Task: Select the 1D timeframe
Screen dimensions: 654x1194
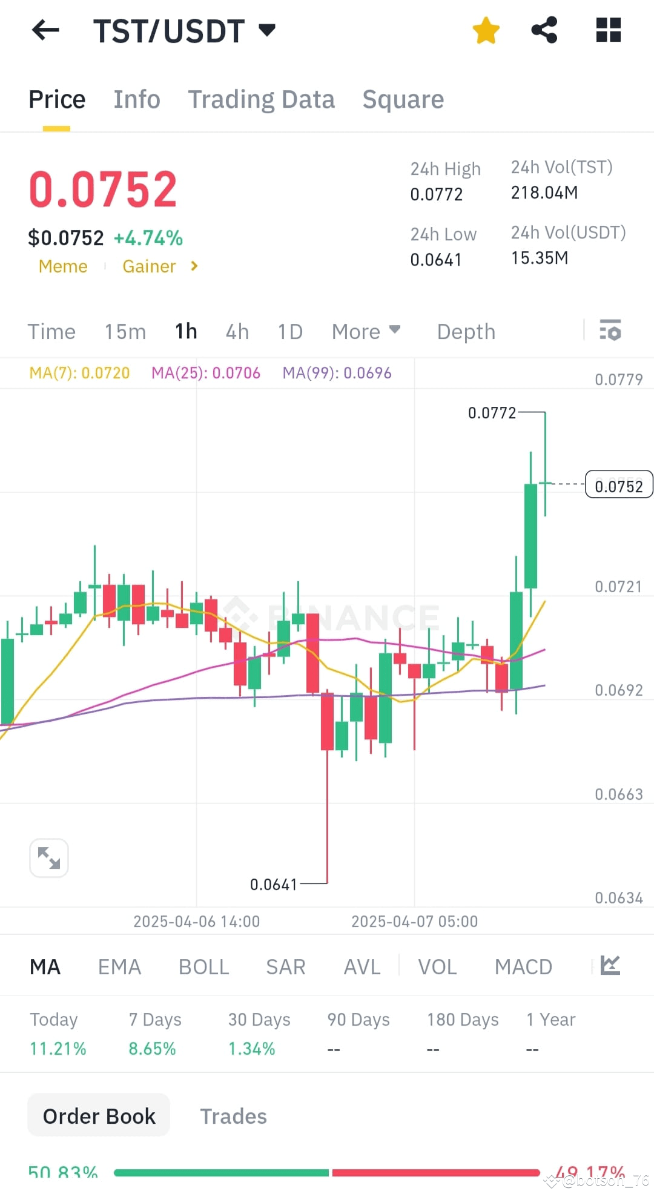Action: pos(289,331)
